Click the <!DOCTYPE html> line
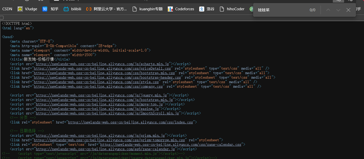This screenshot has width=364, height=159. click(x=17, y=24)
